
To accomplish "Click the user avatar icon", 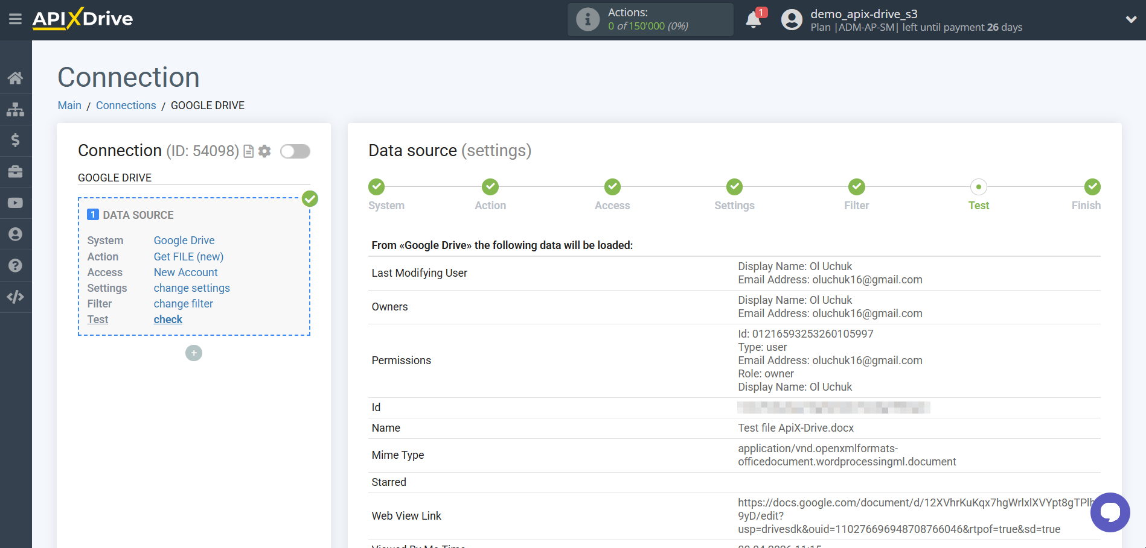I will 792,20.
